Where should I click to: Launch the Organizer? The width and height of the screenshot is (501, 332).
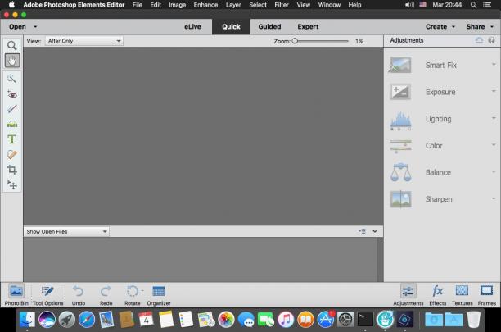159,295
